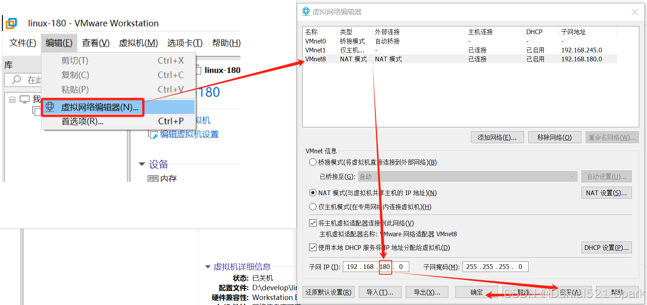Click 移除网络(O) button

click(555, 137)
